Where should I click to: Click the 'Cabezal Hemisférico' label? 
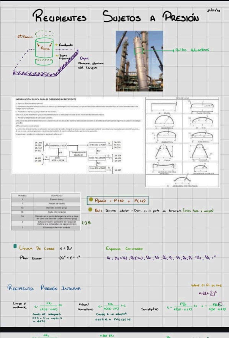click(85, 307)
